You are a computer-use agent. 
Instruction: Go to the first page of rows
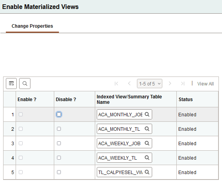pyautogui.click(x=116, y=84)
